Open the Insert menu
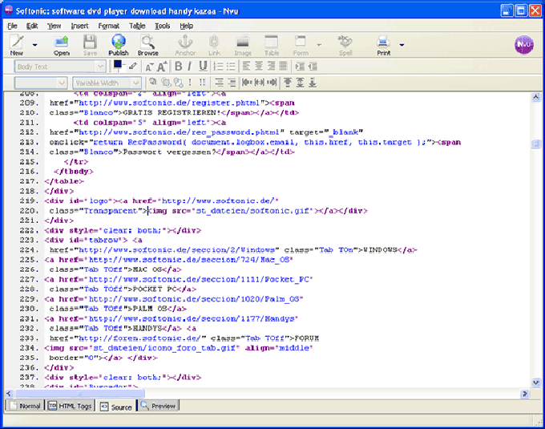The image size is (545, 429). click(79, 26)
